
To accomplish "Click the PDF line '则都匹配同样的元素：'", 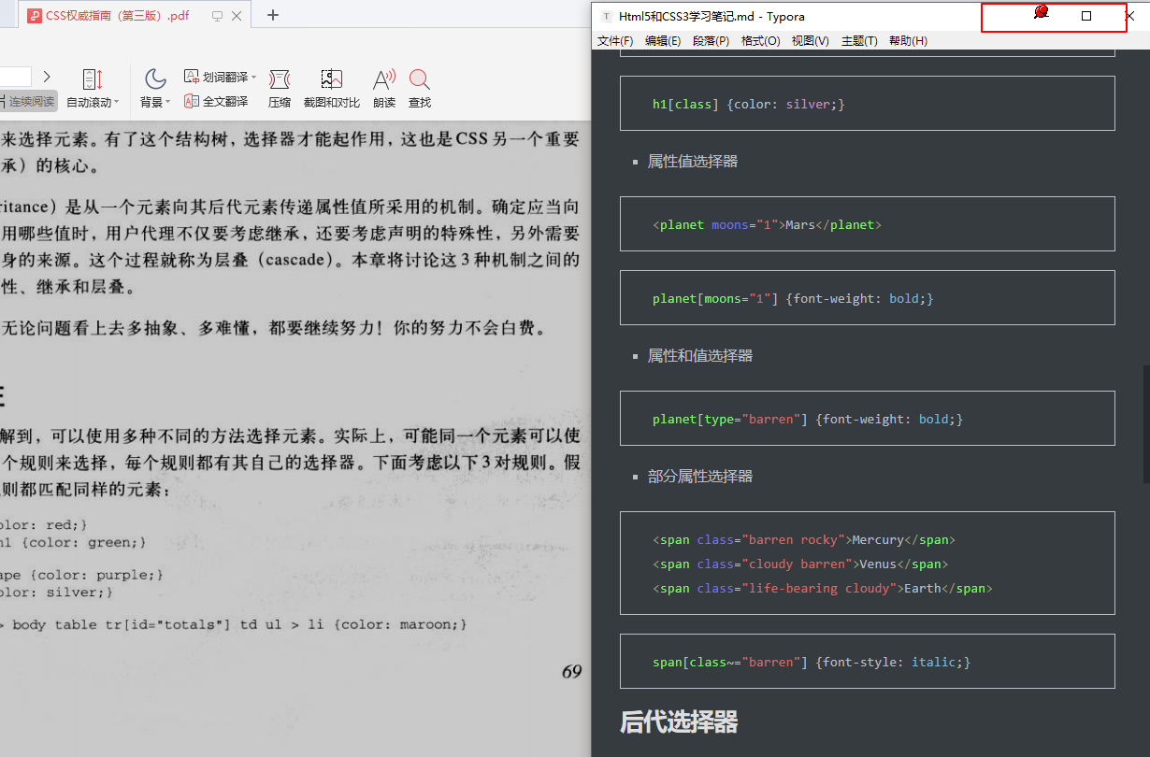I will tap(86, 490).
